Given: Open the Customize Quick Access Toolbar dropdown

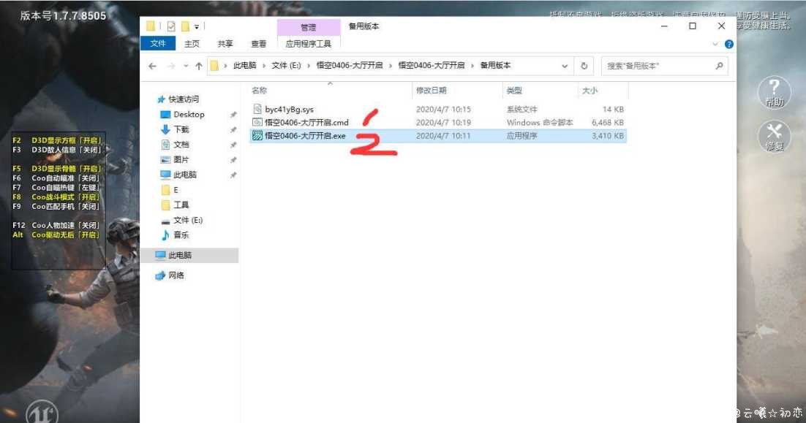Looking at the screenshot, I should (196, 26).
